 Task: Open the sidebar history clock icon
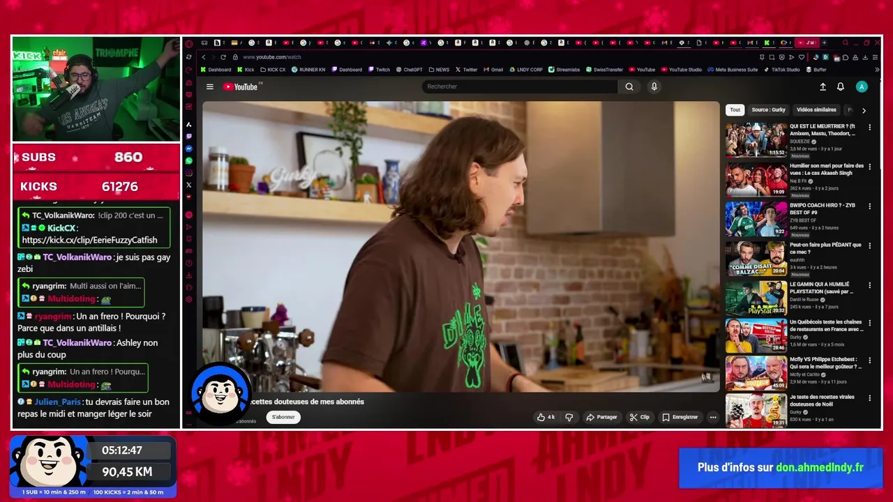(189, 263)
